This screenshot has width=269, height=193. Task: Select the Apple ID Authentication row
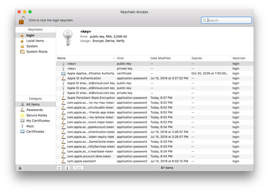coord(155,78)
